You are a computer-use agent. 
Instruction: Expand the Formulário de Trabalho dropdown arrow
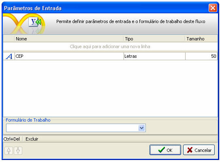[141, 128]
